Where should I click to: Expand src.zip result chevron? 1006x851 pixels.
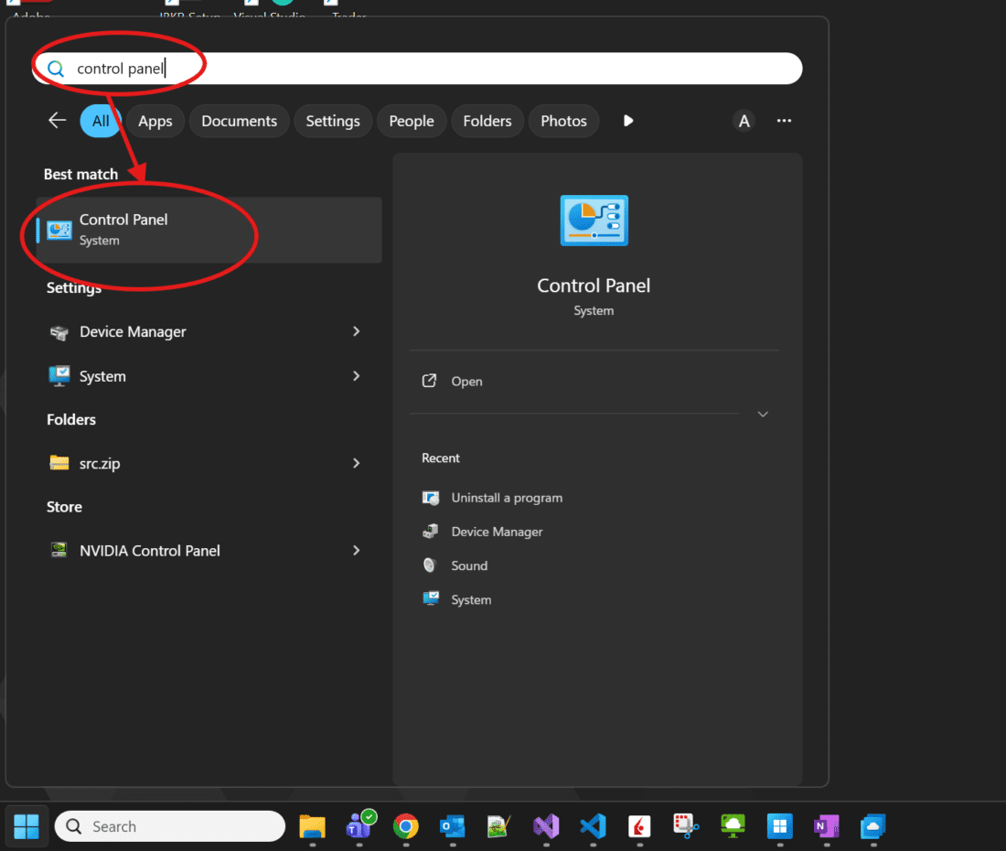coord(356,463)
